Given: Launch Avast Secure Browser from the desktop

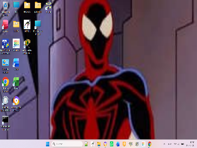Looking at the screenshot, I should tap(16, 101).
